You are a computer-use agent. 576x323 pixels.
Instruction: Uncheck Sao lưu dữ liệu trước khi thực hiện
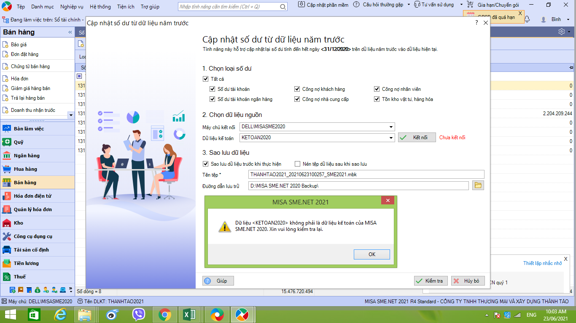pyautogui.click(x=206, y=164)
